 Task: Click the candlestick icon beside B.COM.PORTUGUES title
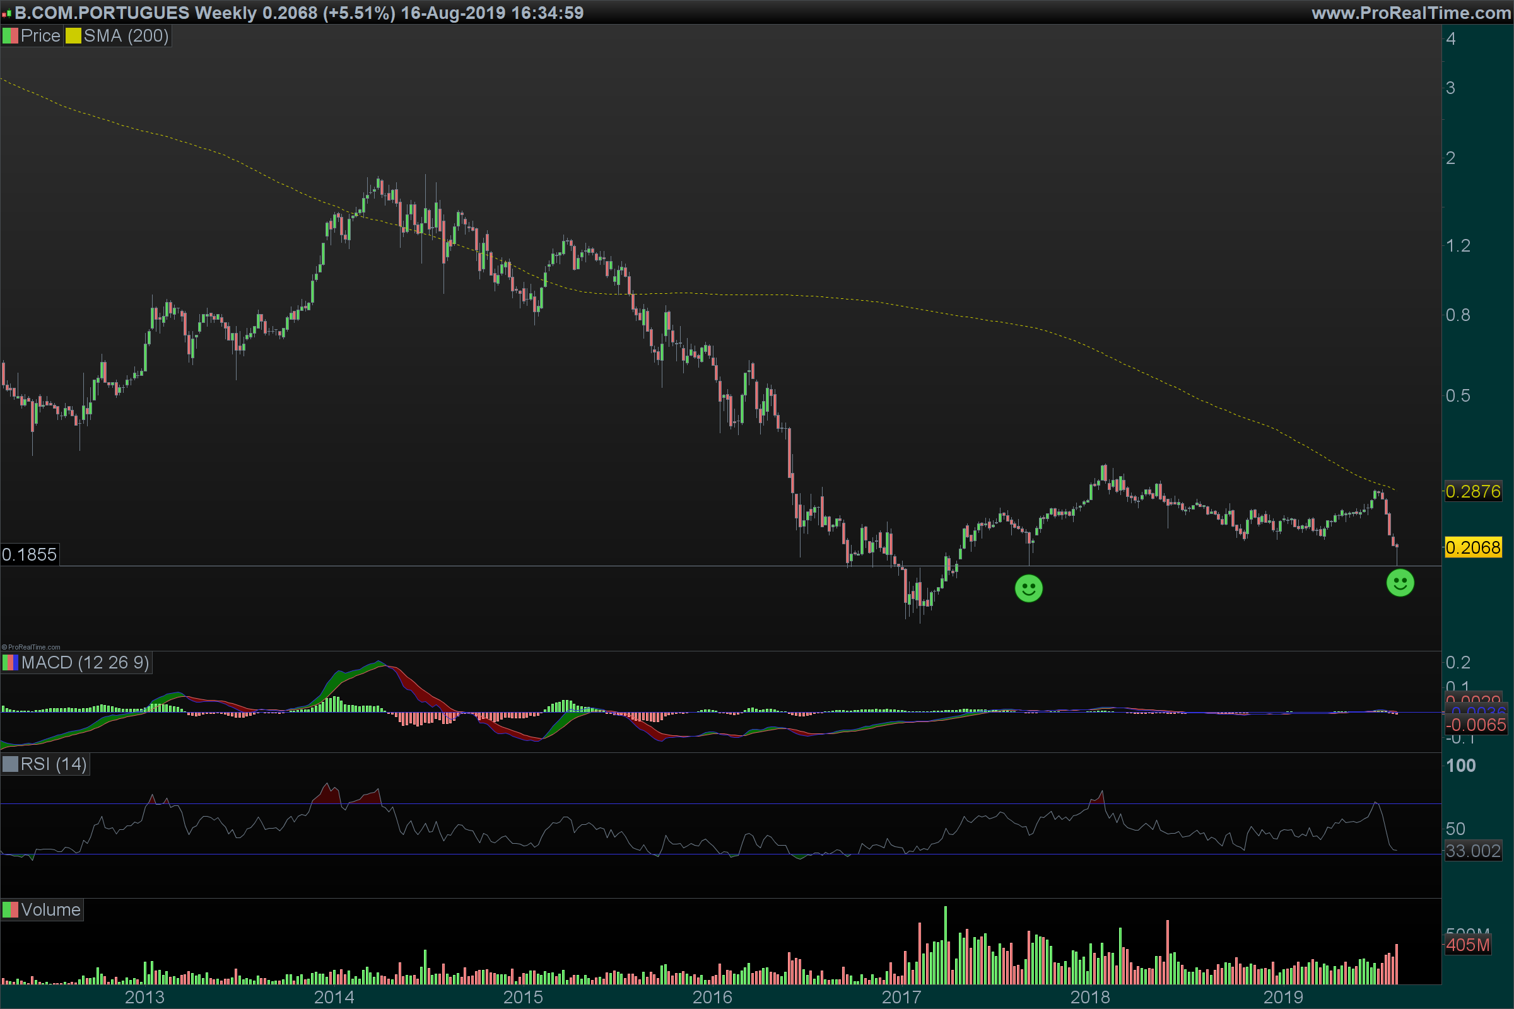7,13
